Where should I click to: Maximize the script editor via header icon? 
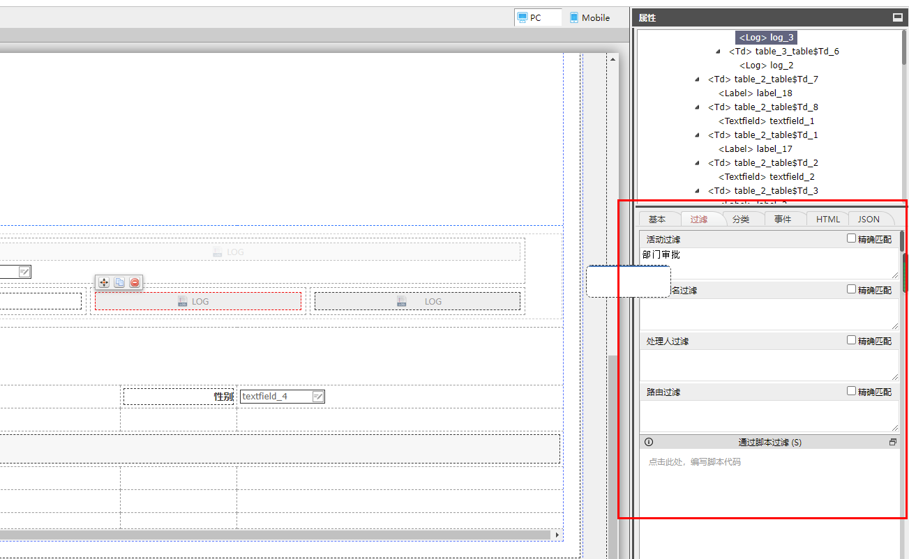(892, 442)
